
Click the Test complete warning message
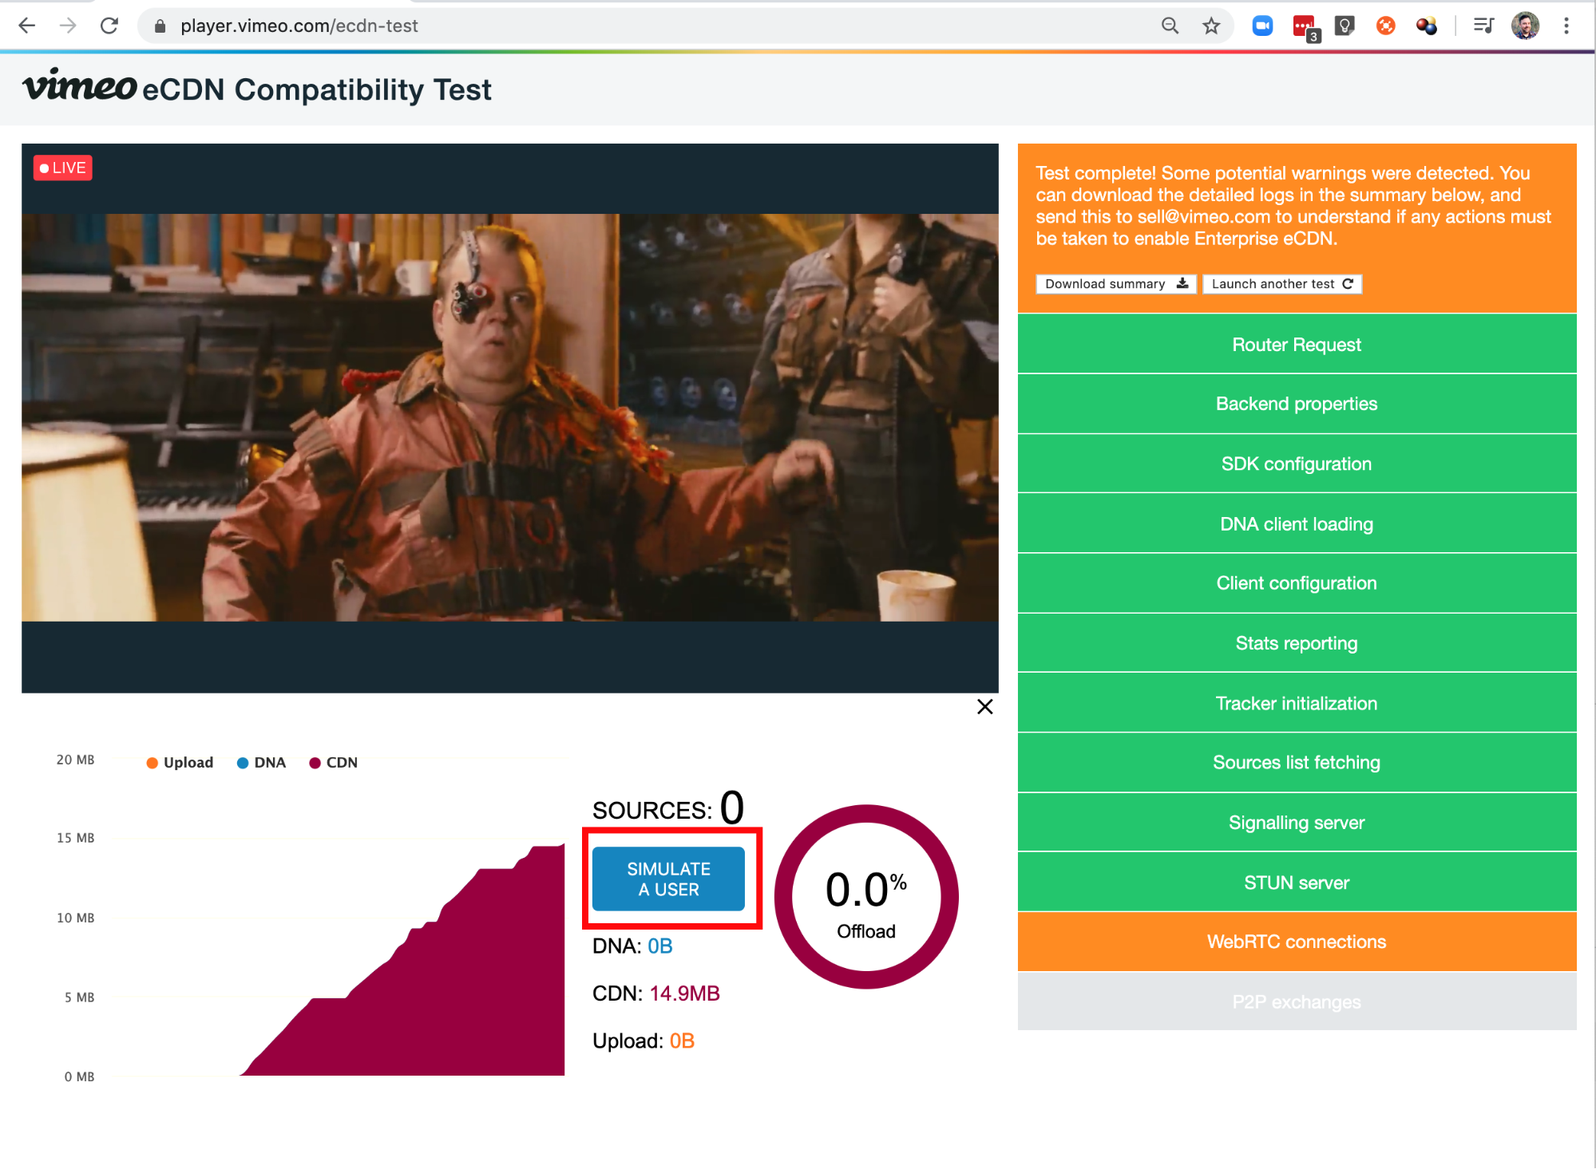1293,206
